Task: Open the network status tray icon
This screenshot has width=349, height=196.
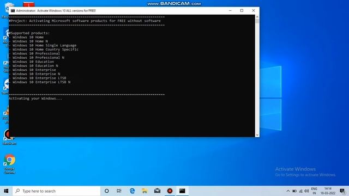Action: point(300,191)
